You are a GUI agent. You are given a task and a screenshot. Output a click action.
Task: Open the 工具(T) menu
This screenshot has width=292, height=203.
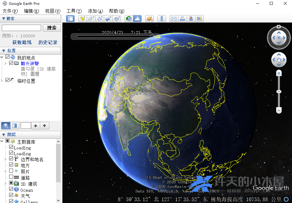[74, 11]
